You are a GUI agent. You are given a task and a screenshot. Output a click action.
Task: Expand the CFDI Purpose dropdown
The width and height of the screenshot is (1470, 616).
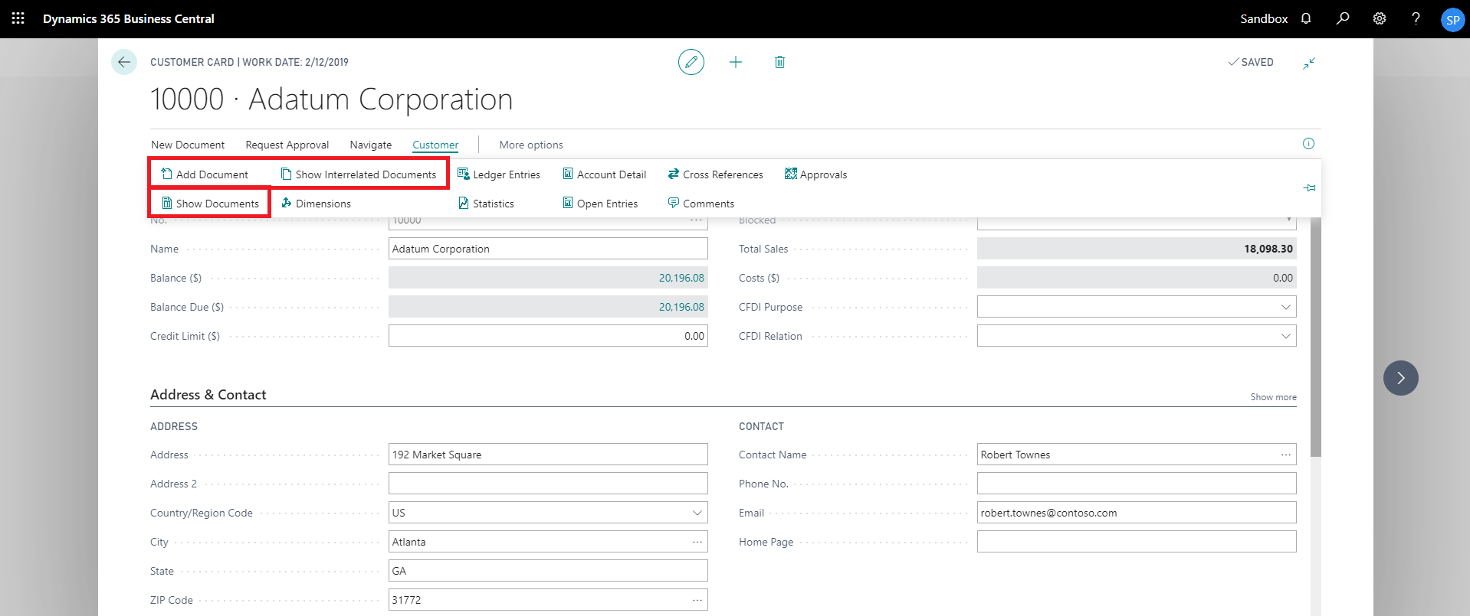[1285, 307]
